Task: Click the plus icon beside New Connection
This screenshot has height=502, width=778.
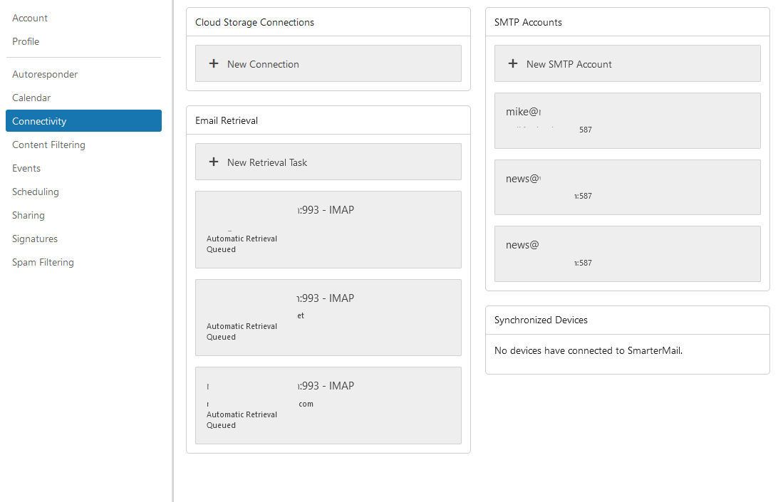Action: pos(214,64)
